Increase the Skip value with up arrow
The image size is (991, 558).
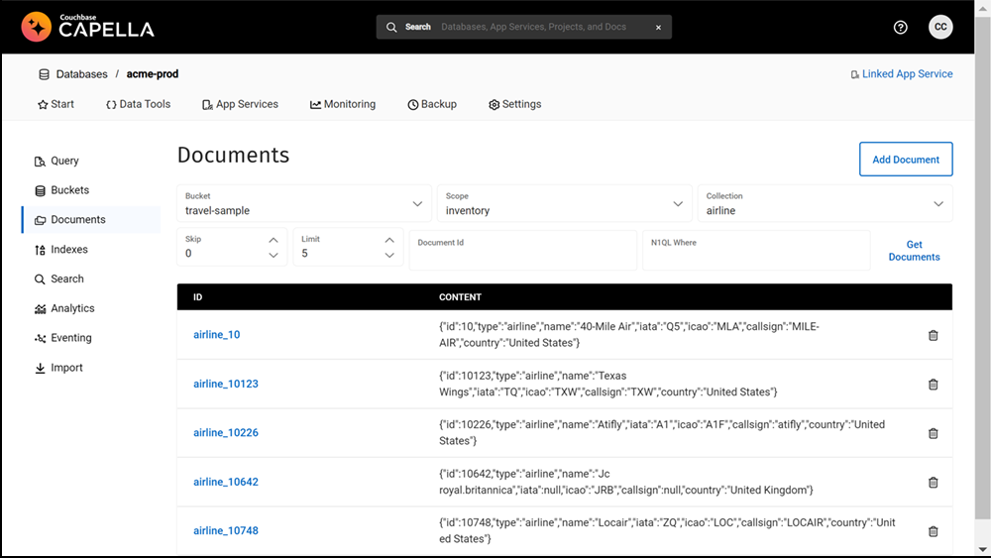pyautogui.click(x=274, y=240)
